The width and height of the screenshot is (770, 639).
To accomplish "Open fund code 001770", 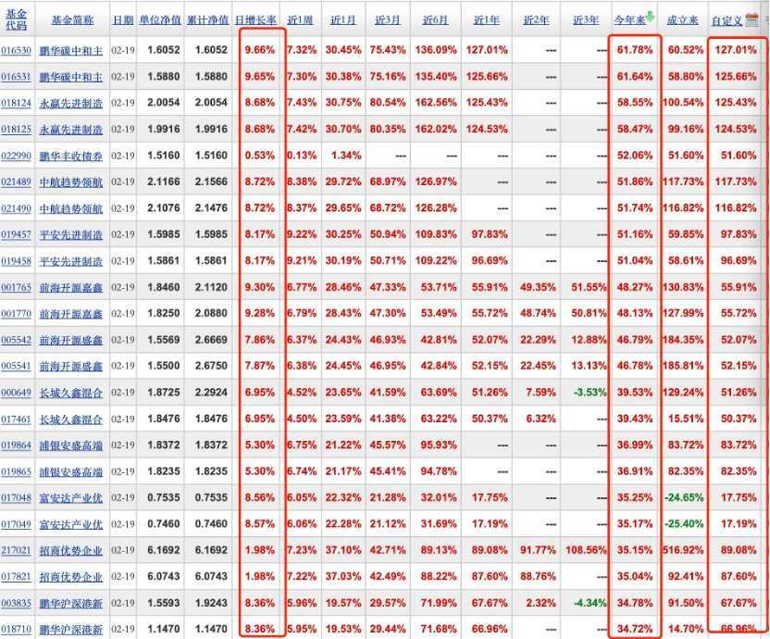I will click(x=17, y=314).
